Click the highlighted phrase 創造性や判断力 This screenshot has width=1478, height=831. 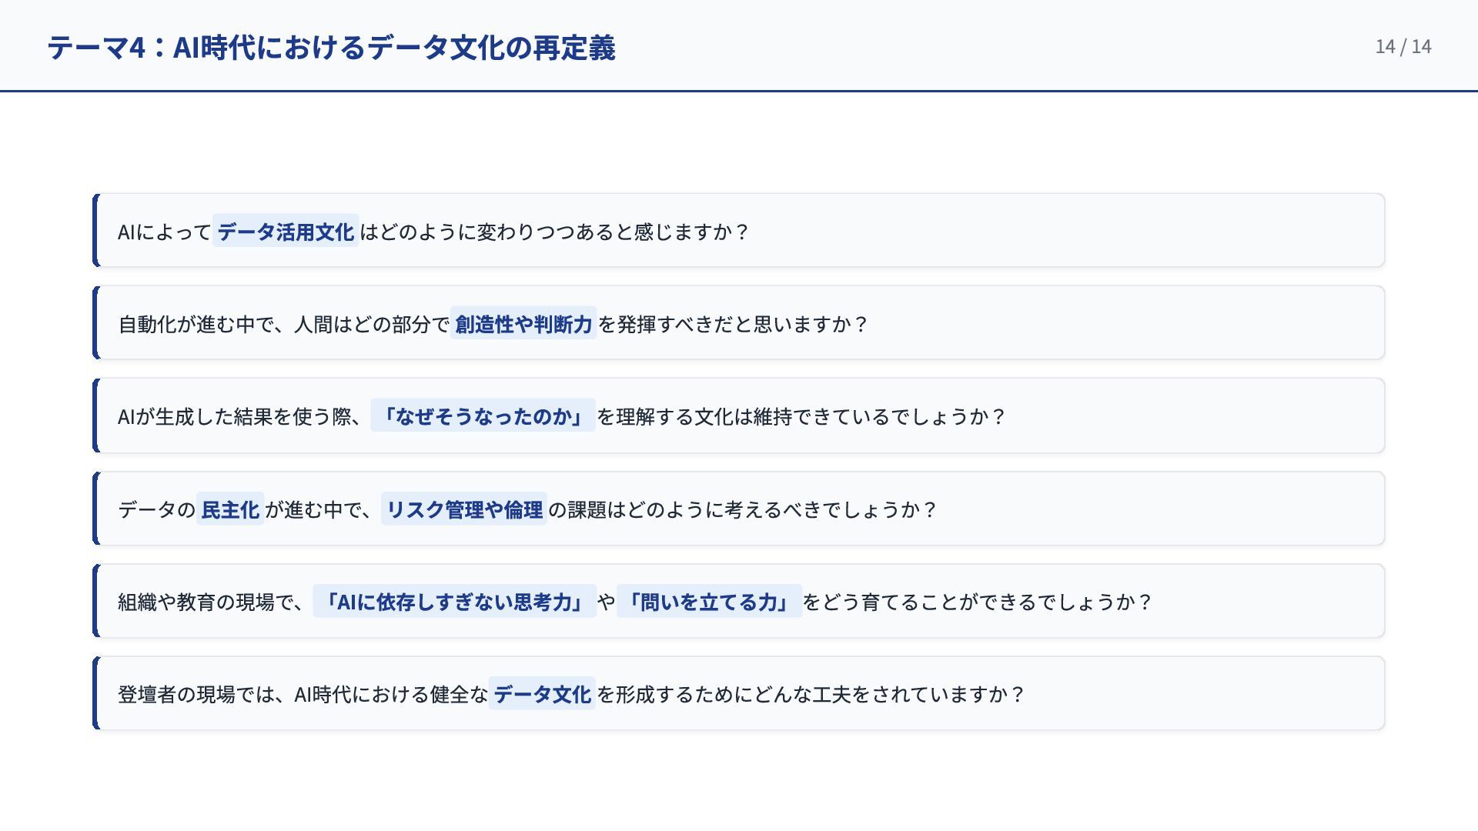click(523, 324)
